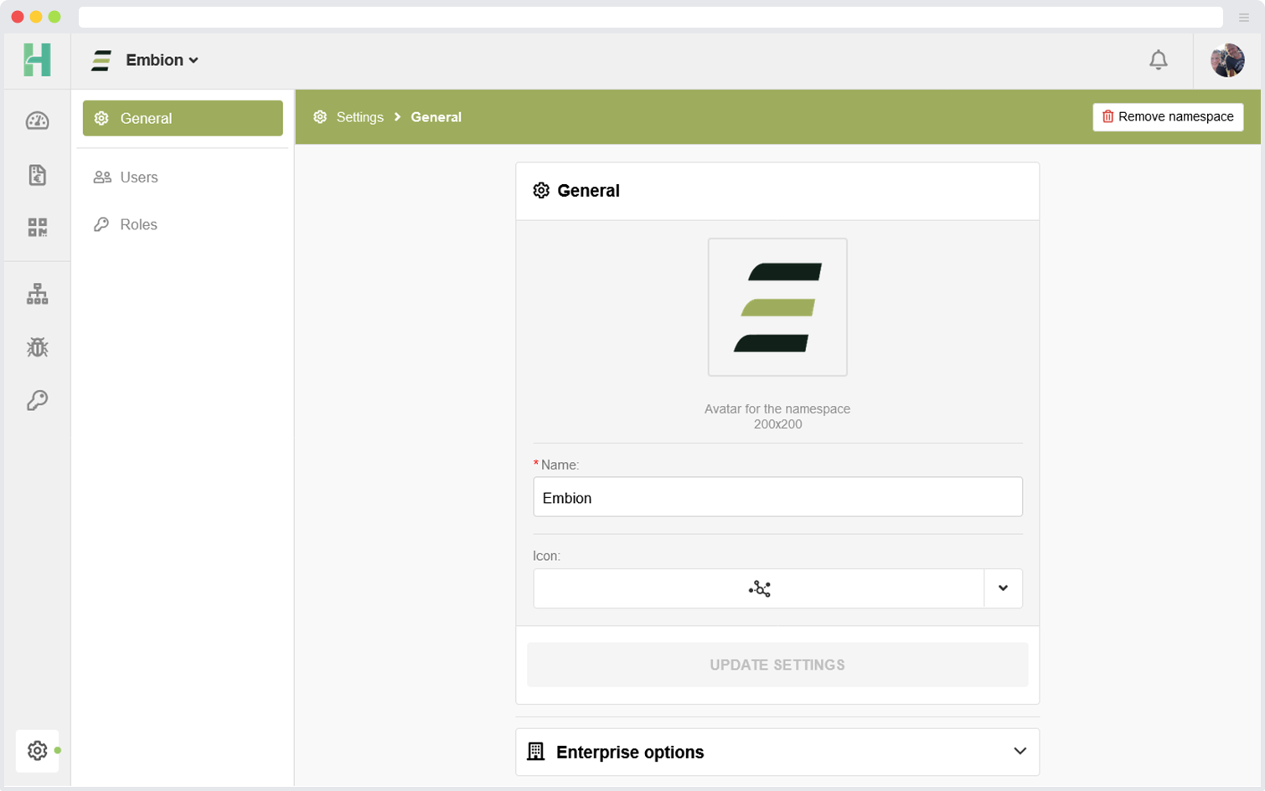Open the dashboard gauge icon in sidebar

click(37, 121)
